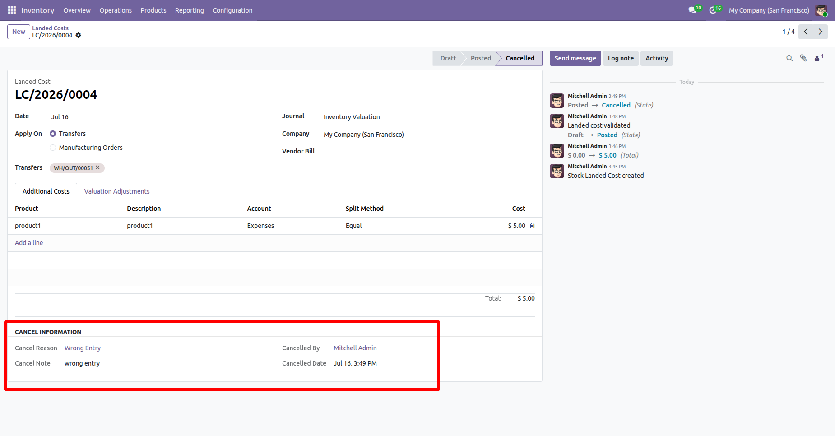Screen dimensions: 835x436
Task: Click the Expenses account cell
Action: (x=260, y=226)
